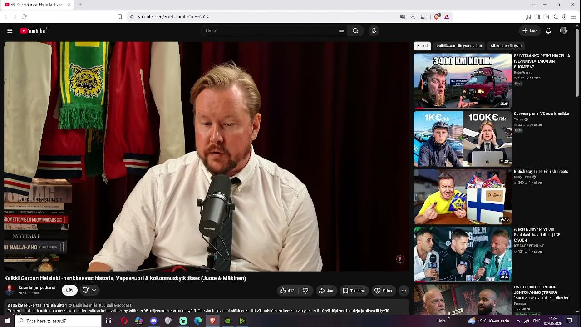The width and height of the screenshot is (581, 327).
Task: Click the YouTube search magnifier button
Action: pyautogui.click(x=355, y=31)
